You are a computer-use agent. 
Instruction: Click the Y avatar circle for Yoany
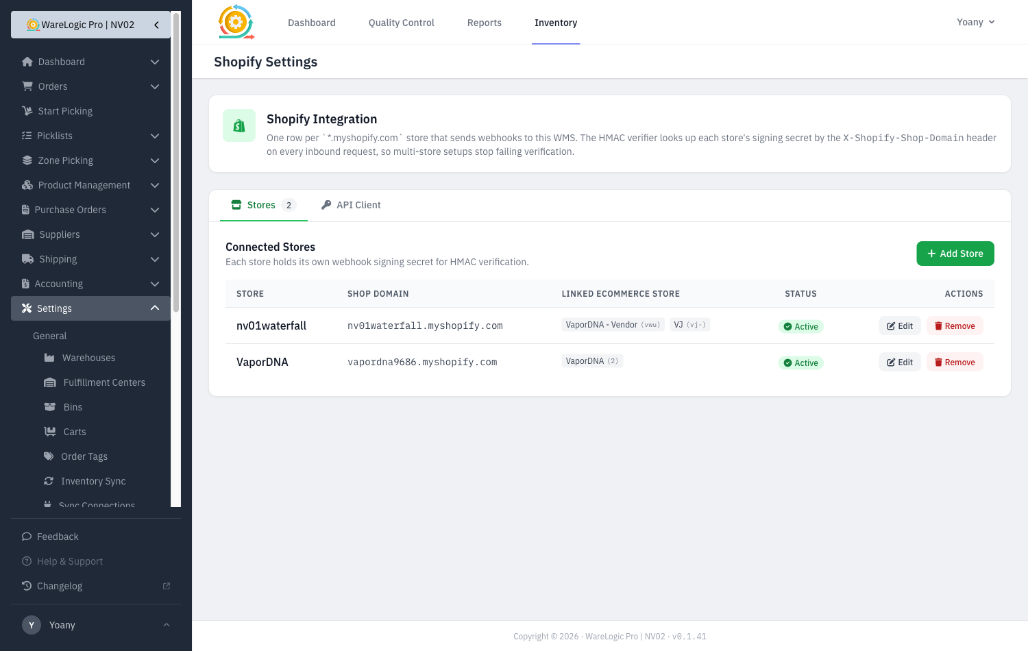coord(32,625)
